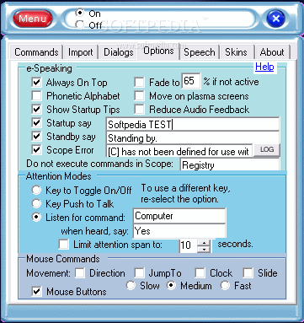The width and height of the screenshot is (304, 323).
Task: Enable Direction mouse movement
Action: pyautogui.click(x=80, y=273)
